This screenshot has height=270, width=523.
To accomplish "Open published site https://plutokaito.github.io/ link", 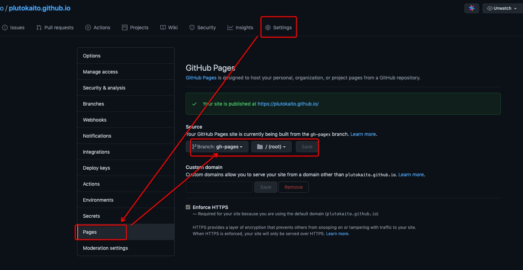I will pos(288,104).
